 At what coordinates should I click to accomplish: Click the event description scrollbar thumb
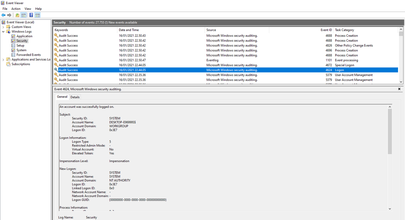coord(390,131)
